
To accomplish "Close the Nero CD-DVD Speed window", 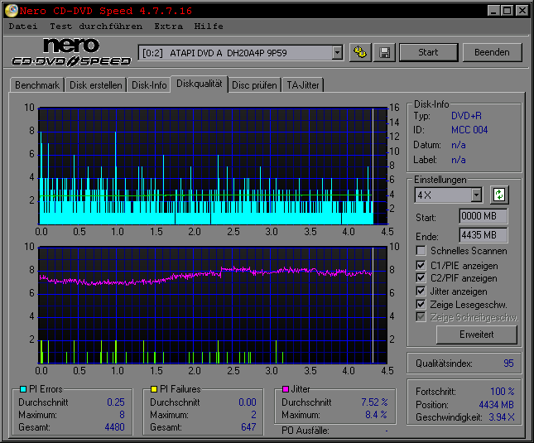I will [522, 11].
